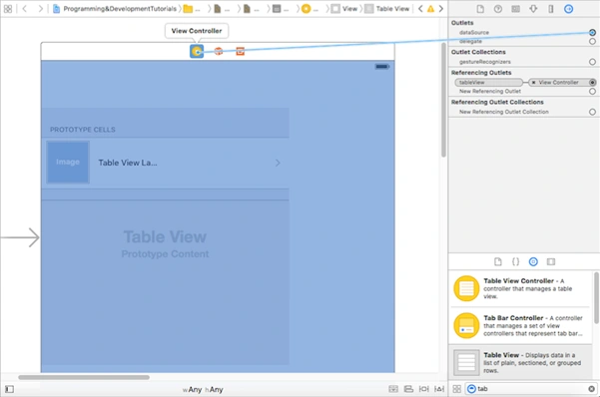This screenshot has width=600, height=397.
Task: Show the Code Snippet library
Action: pos(515,261)
